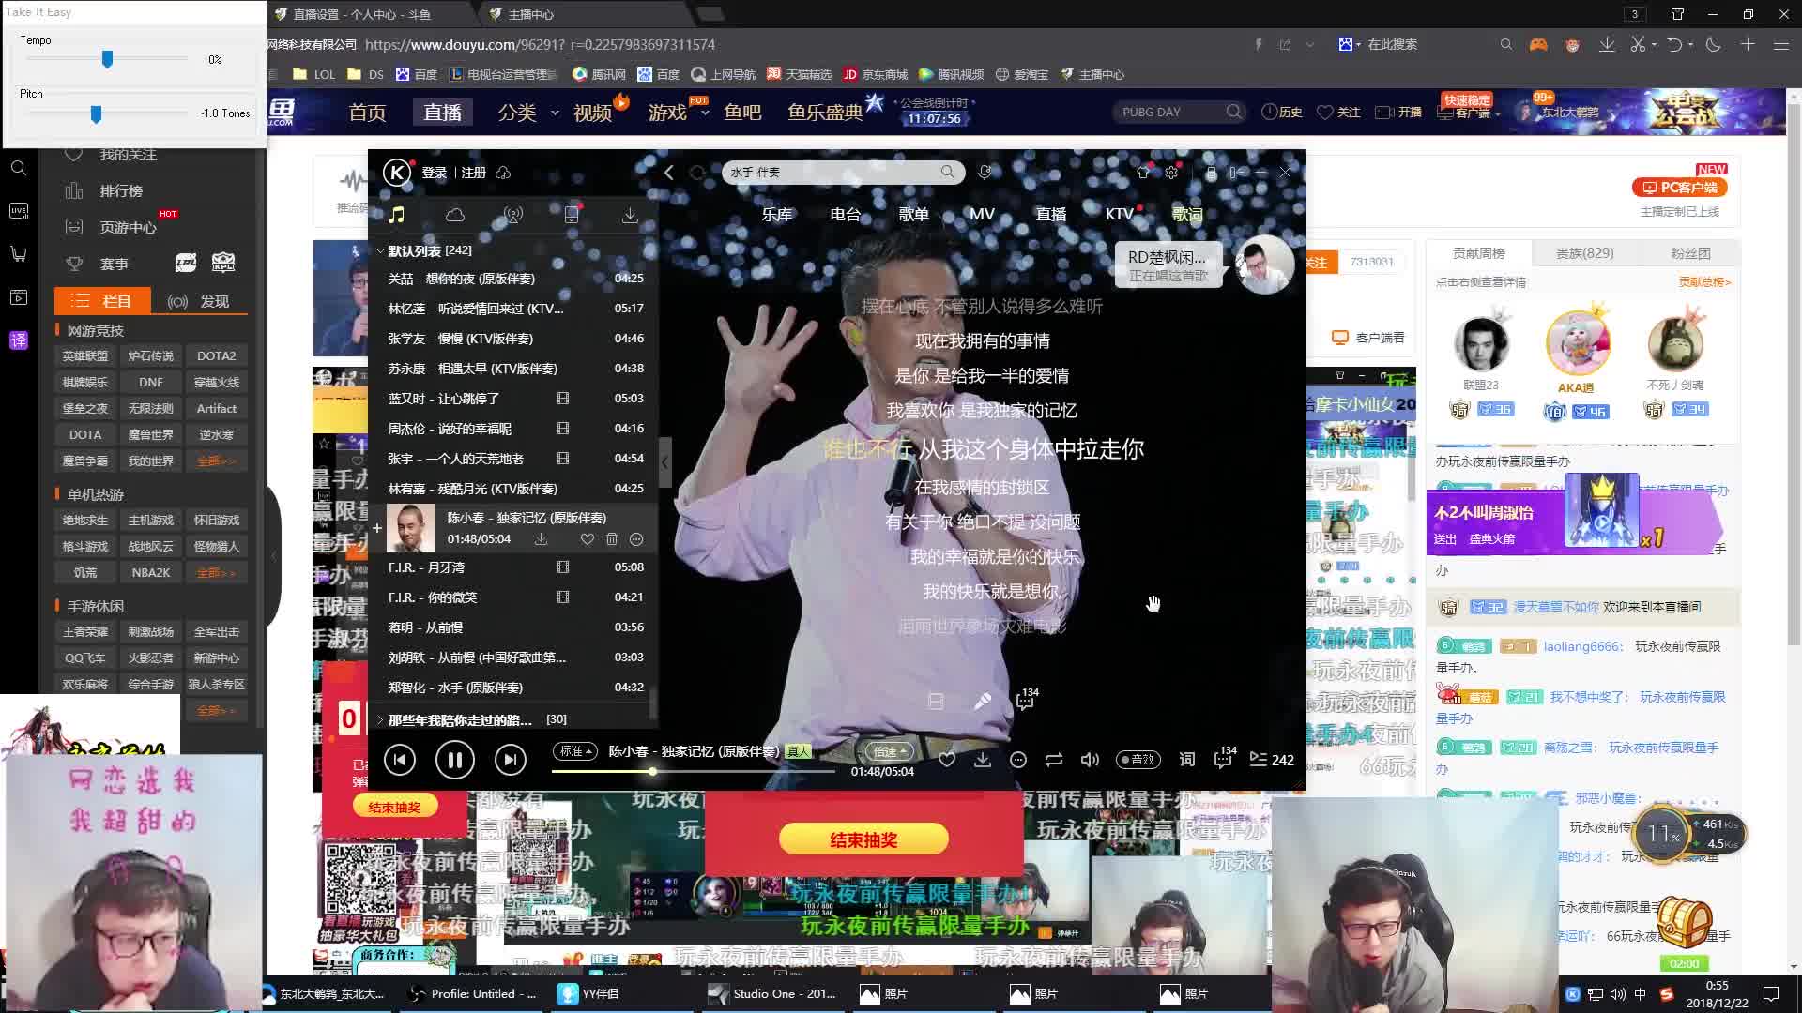
Task: Download the song from player bar
Action: 983,760
